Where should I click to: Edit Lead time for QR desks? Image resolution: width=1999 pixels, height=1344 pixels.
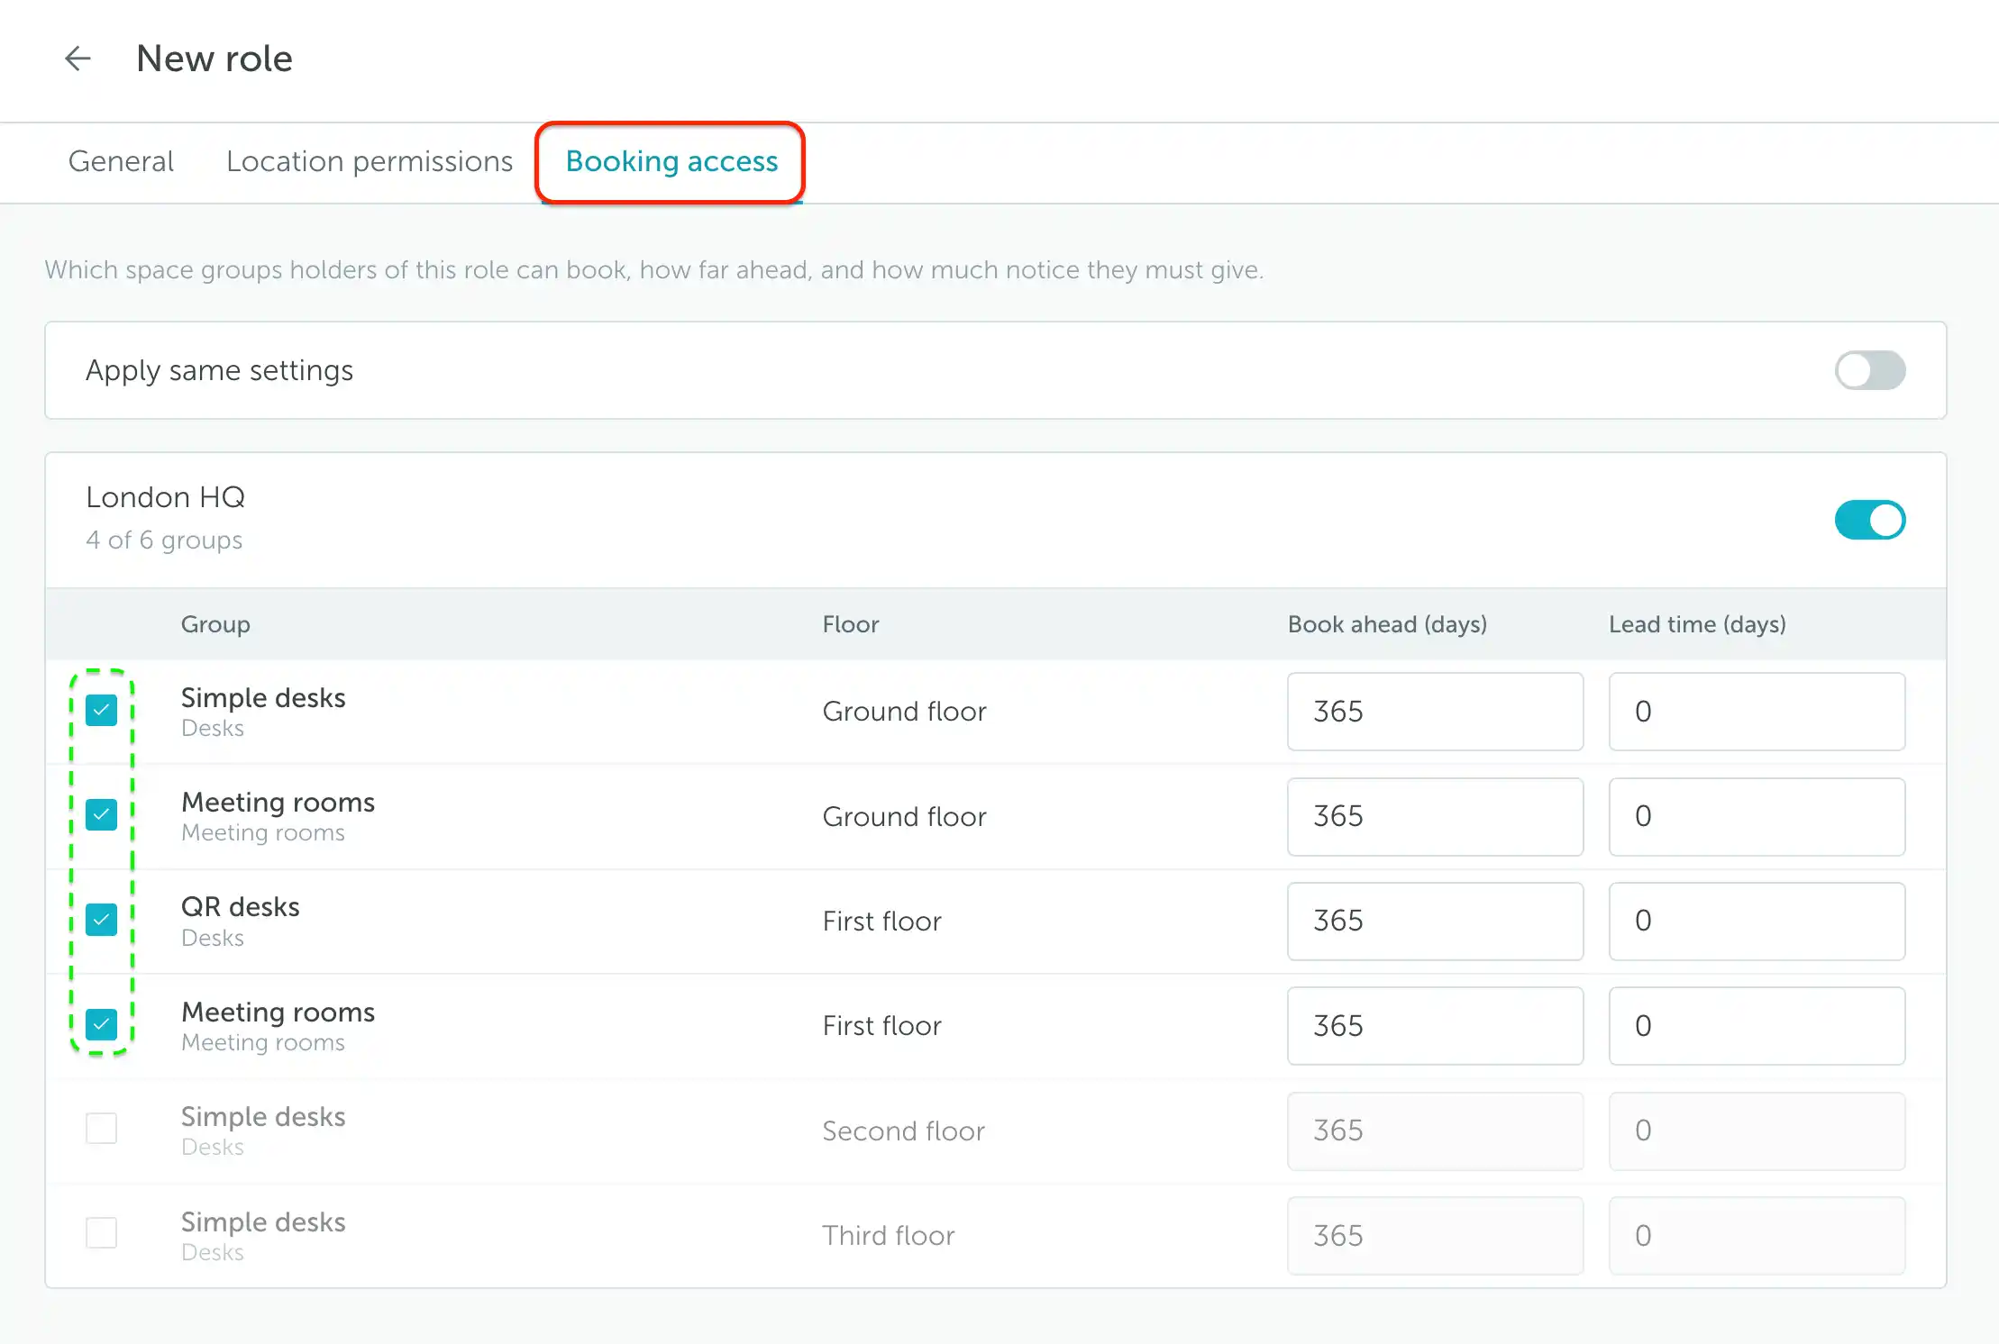(1757, 921)
